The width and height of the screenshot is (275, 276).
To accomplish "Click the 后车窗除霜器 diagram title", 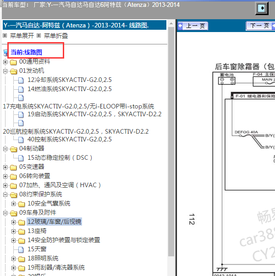I will (245, 67).
